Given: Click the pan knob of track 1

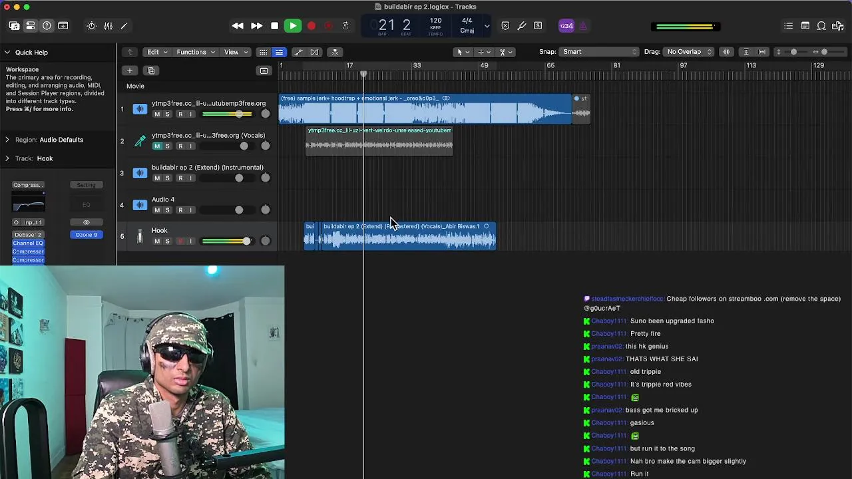Looking at the screenshot, I should [265, 114].
